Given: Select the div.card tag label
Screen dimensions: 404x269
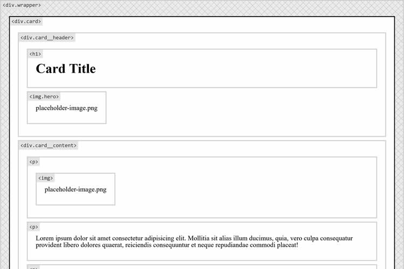Looking at the screenshot, I should point(26,22).
